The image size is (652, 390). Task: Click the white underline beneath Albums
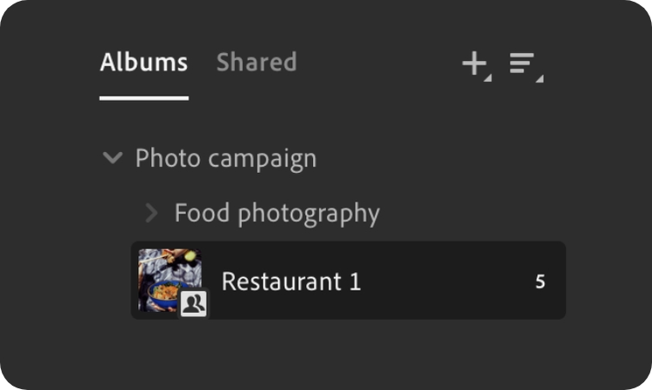[143, 97]
